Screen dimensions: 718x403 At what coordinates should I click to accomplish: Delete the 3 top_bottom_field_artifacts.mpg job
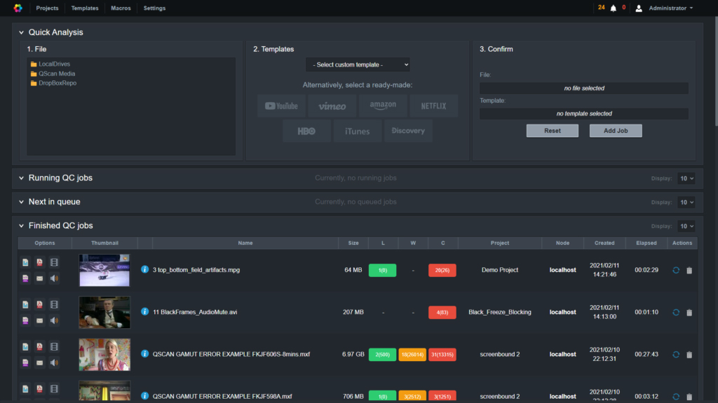click(x=689, y=271)
